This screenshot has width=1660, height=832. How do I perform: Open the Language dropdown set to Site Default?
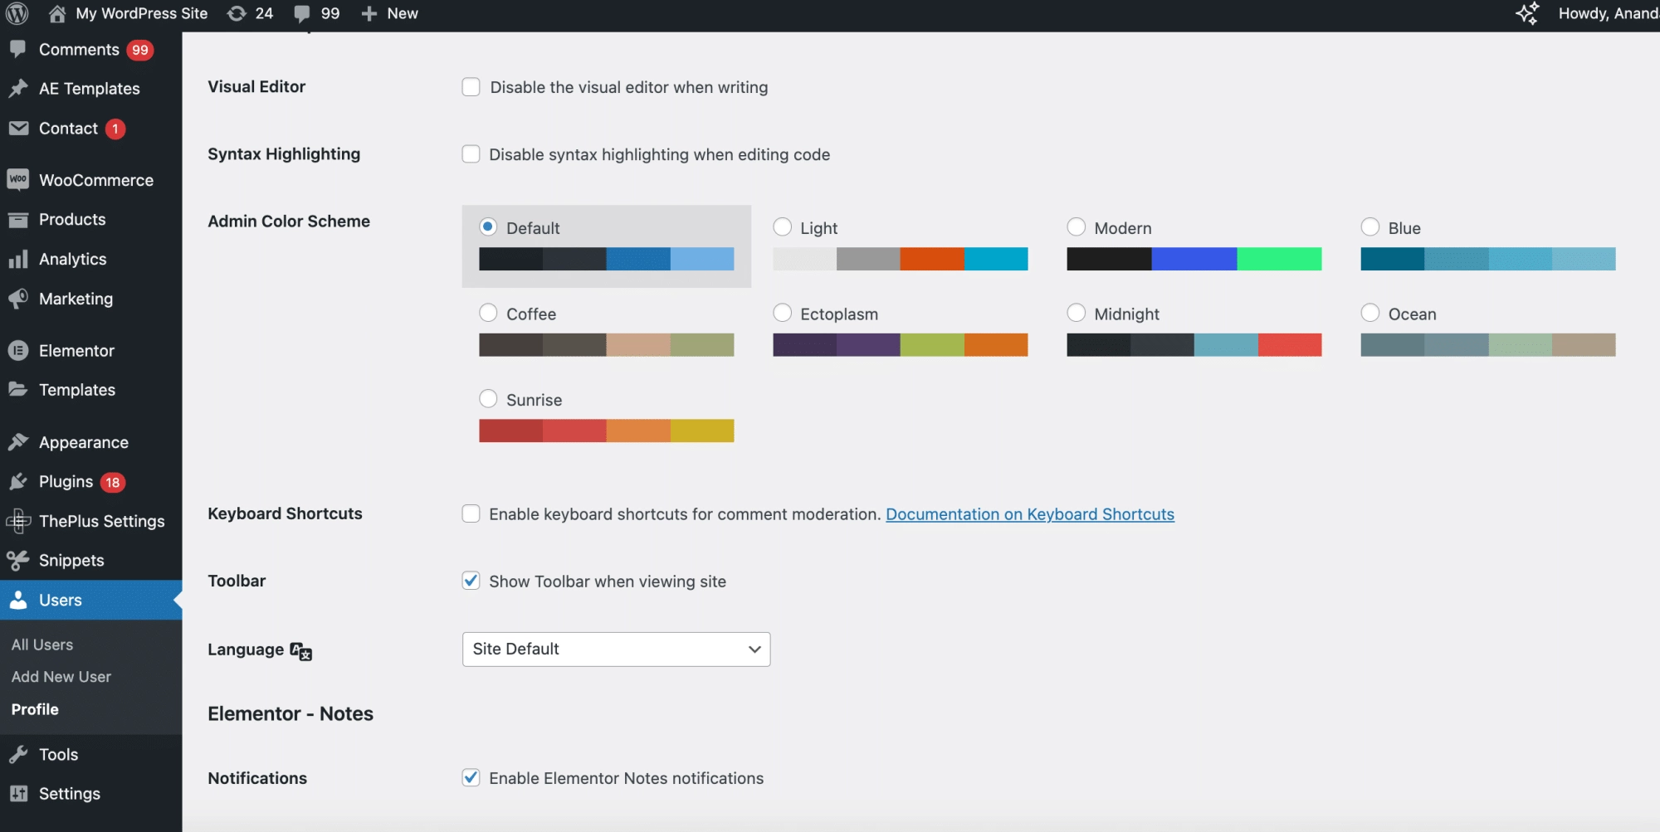click(615, 649)
